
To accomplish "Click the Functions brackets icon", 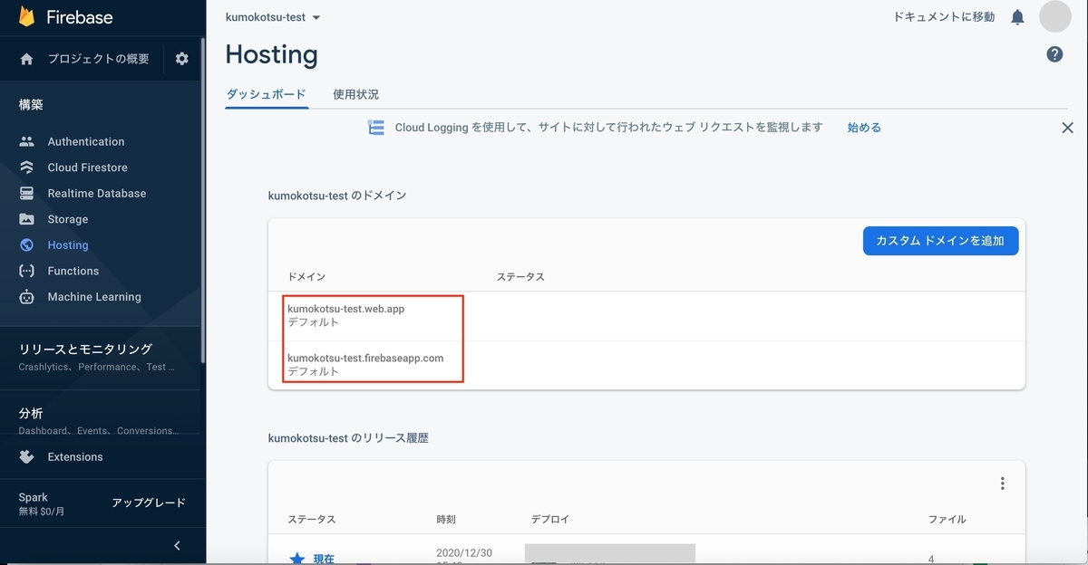I will click(26, 271).
